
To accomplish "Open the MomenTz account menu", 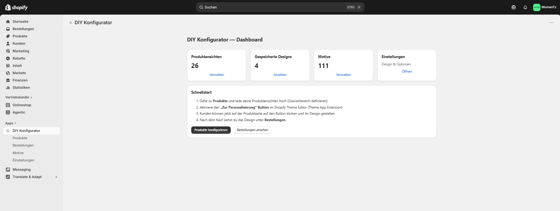I will [x=545, y=7].
